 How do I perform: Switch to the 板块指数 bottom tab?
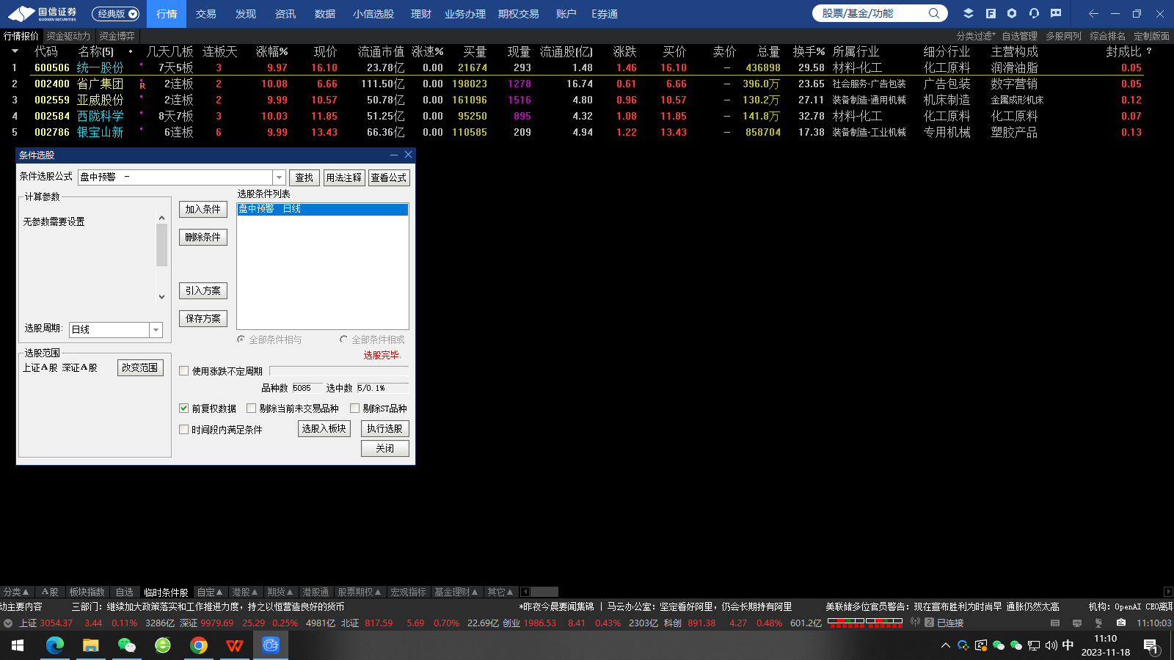(87, 592)
